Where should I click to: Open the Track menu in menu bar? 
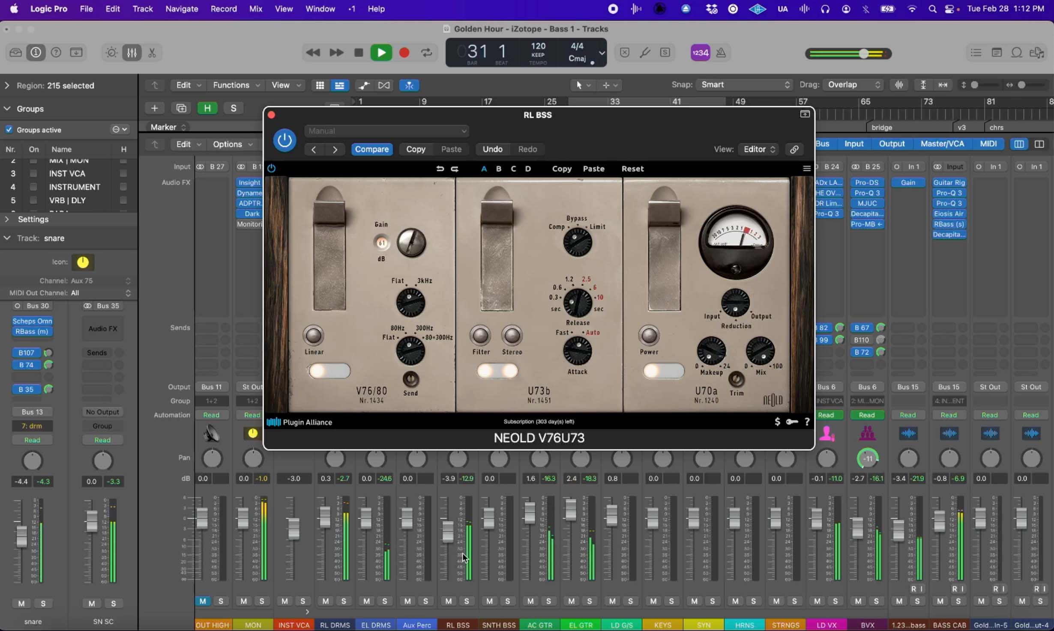(142, 9)
